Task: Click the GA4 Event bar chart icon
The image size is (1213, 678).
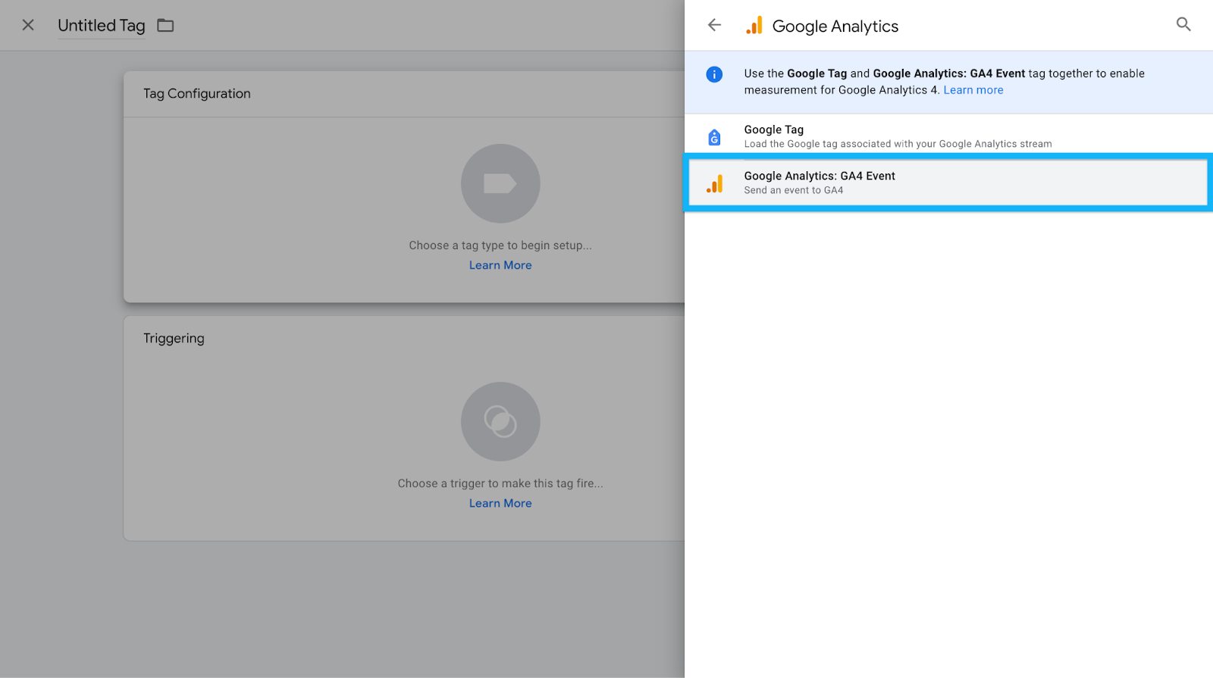Action: pos(714,183)
